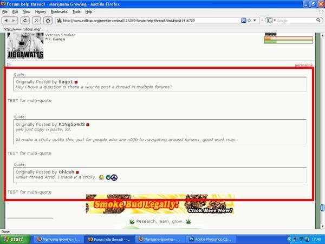Click the username Sage1 in the quote
The width and height of the screenshot is (325, 244).
66,82
